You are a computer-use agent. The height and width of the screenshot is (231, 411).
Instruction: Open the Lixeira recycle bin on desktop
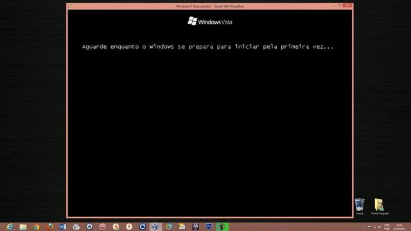360,207
